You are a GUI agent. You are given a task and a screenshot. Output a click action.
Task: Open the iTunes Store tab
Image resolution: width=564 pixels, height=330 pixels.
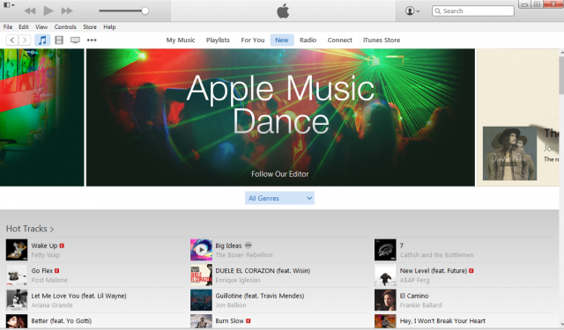point(382,40)
